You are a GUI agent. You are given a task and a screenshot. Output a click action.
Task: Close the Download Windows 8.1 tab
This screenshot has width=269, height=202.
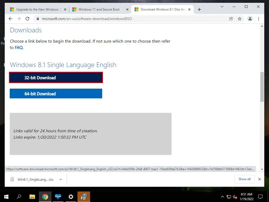point(189,9)
